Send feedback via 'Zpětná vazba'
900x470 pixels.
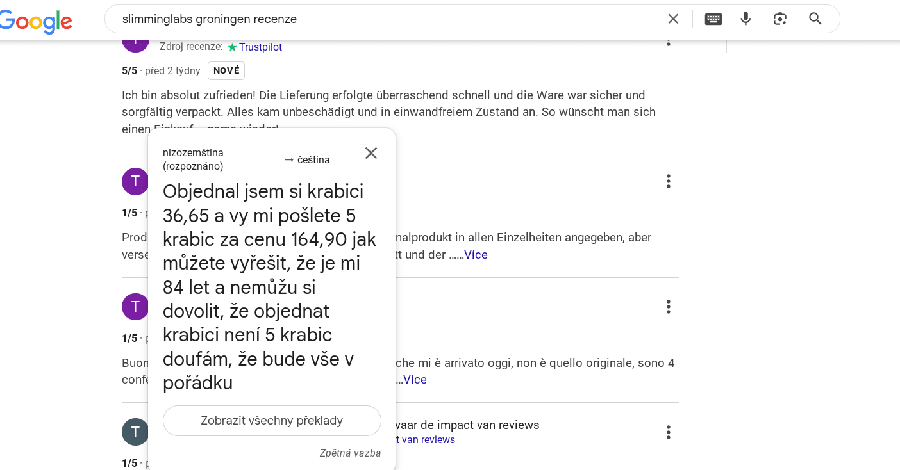pyautogui.click(x=350, y=453)
